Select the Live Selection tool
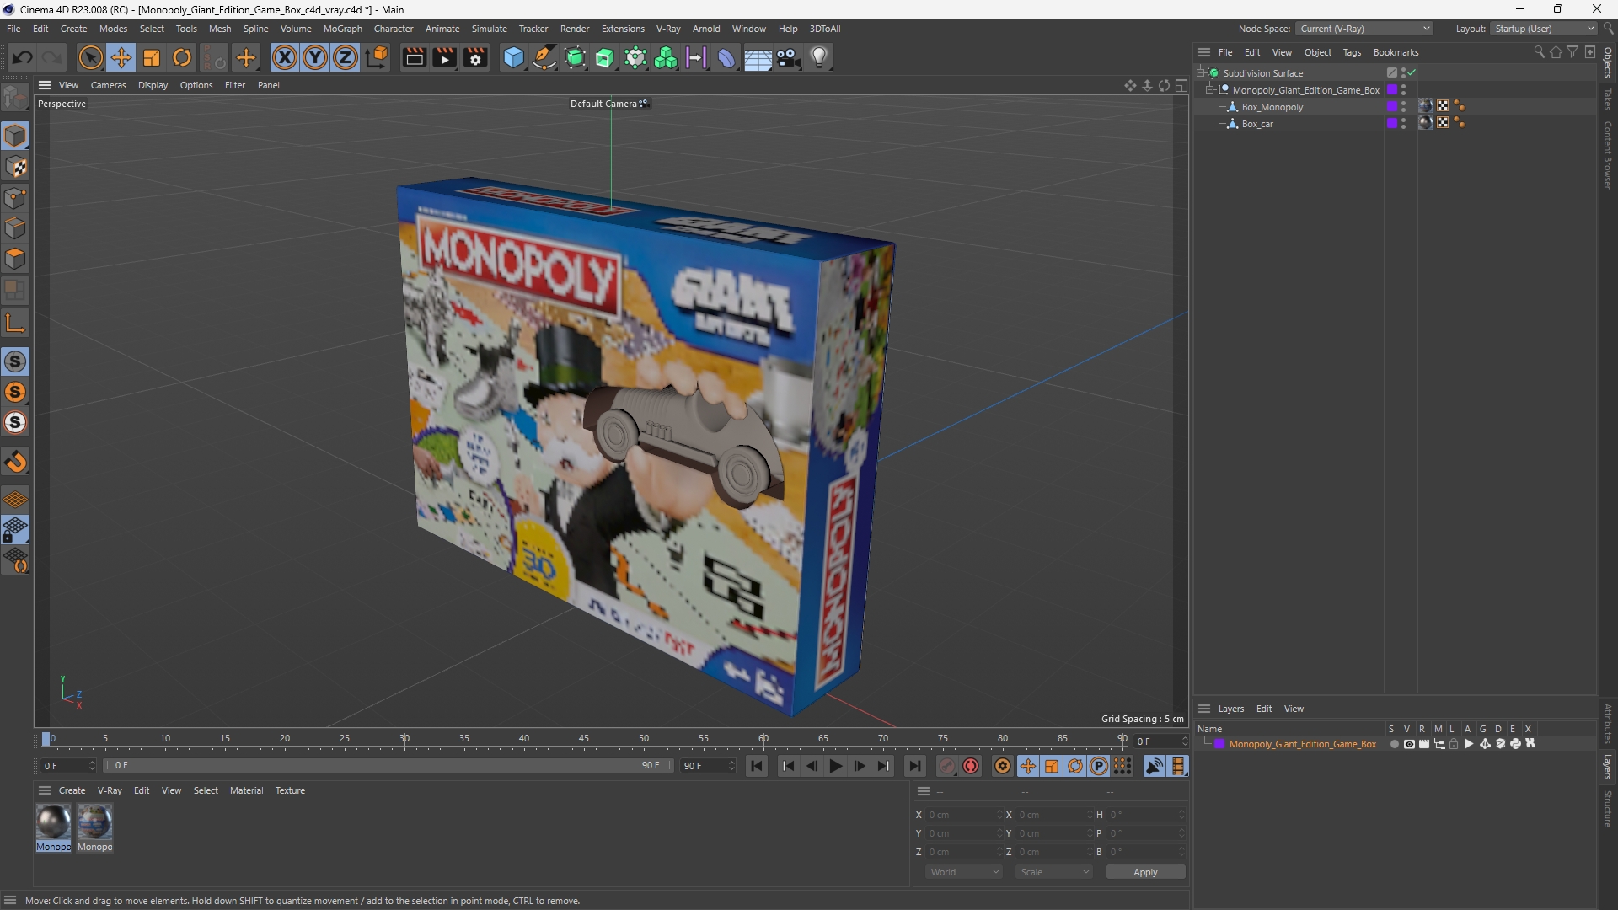The width and height of the screenshot is (1618, 910). pyautogui.click(x=90, y=57)
